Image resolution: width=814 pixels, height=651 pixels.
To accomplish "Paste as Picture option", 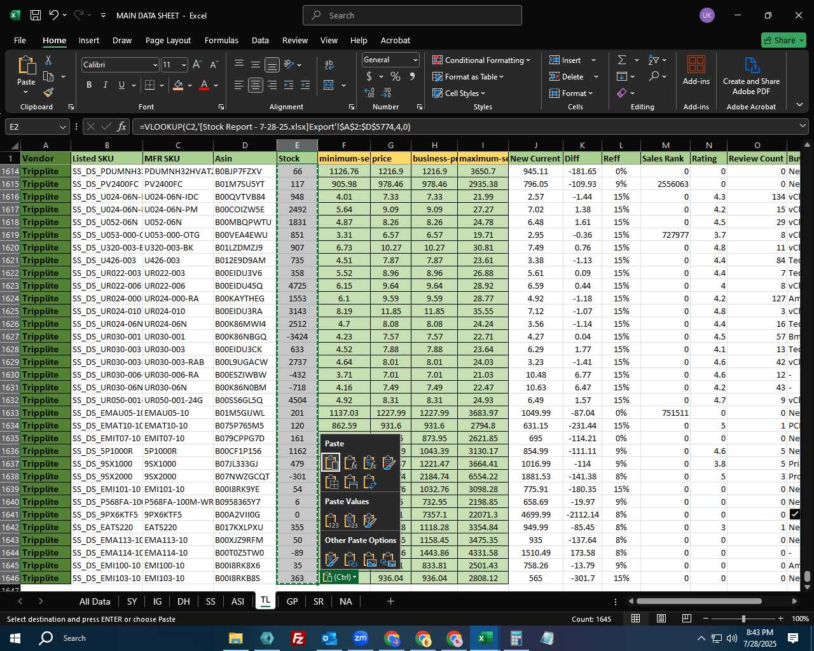I will coord(370,560).
